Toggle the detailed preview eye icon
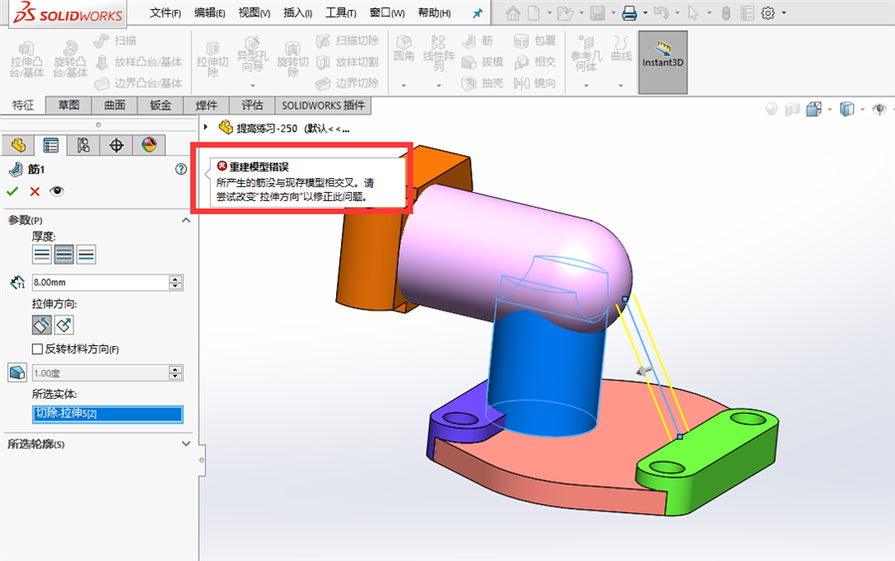Screen dimensions: 895x561 coord(57,191)
